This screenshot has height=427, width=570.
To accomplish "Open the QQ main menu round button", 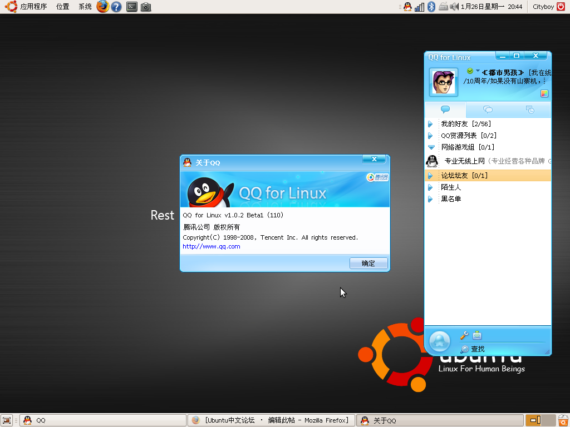I will coord(440,341).
